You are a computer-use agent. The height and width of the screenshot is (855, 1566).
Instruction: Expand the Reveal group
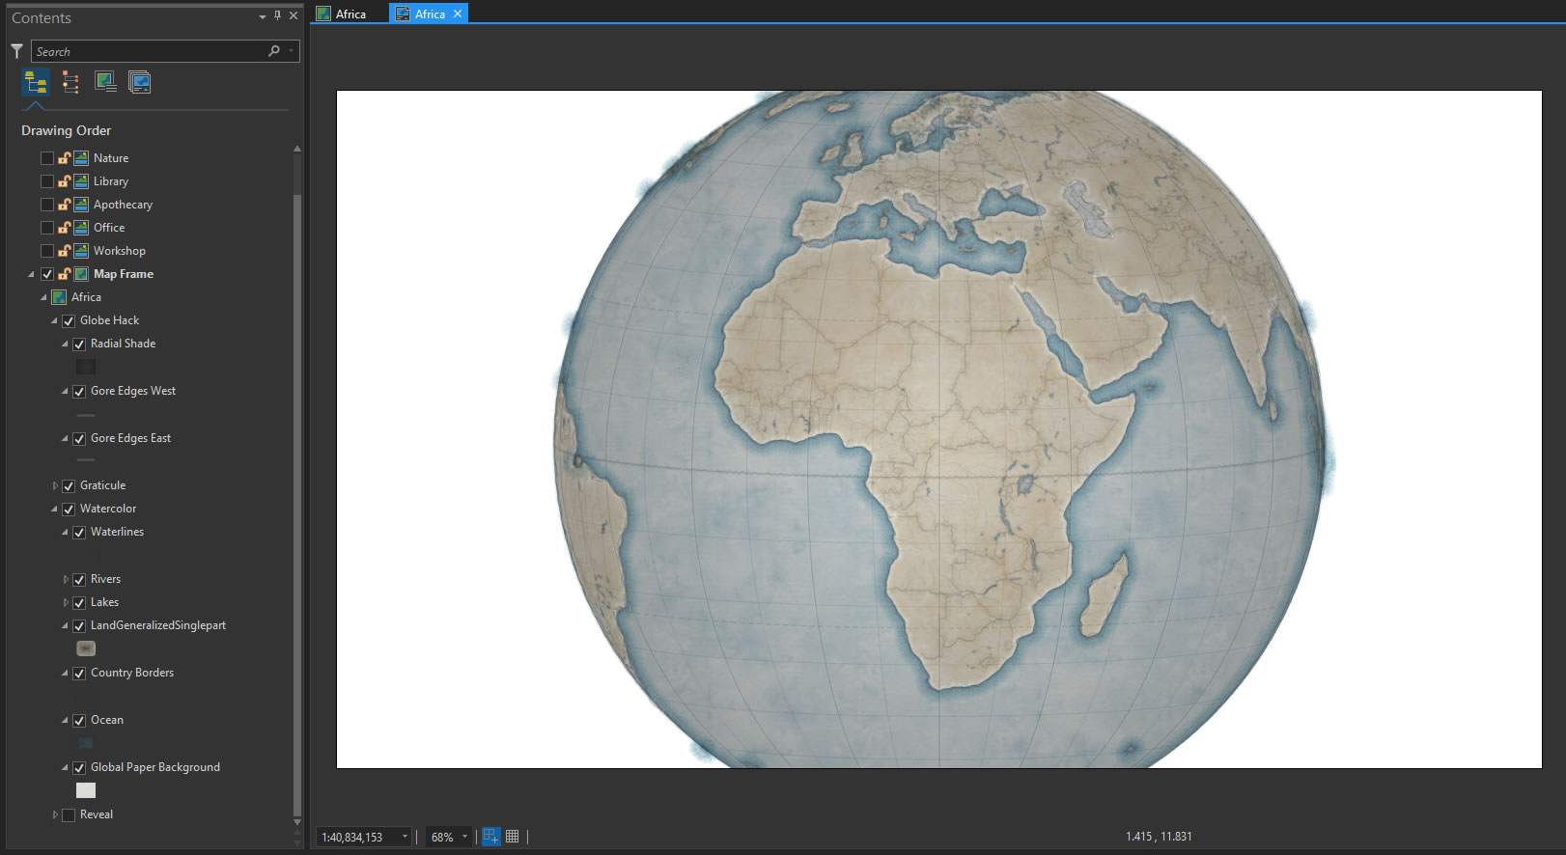55,814
